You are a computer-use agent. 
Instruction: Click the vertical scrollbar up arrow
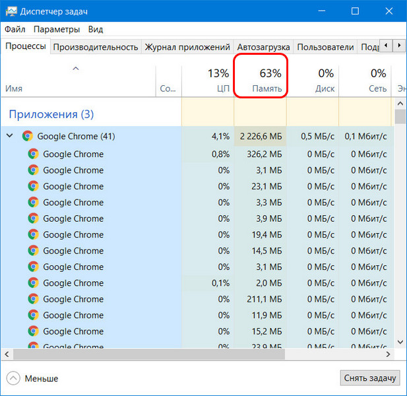click(x=400, y=104)
